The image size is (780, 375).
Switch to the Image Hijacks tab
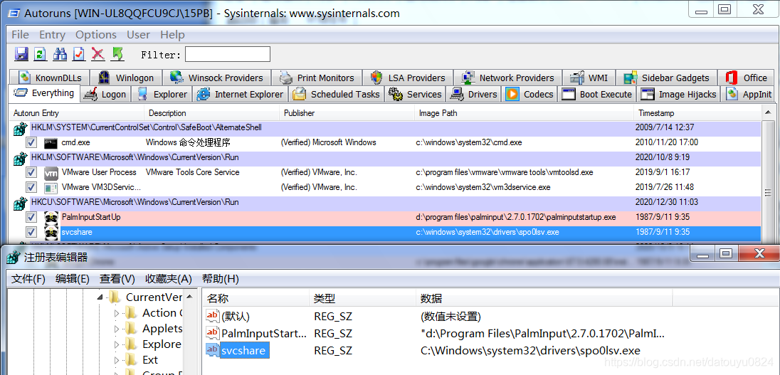click(679, 94)
